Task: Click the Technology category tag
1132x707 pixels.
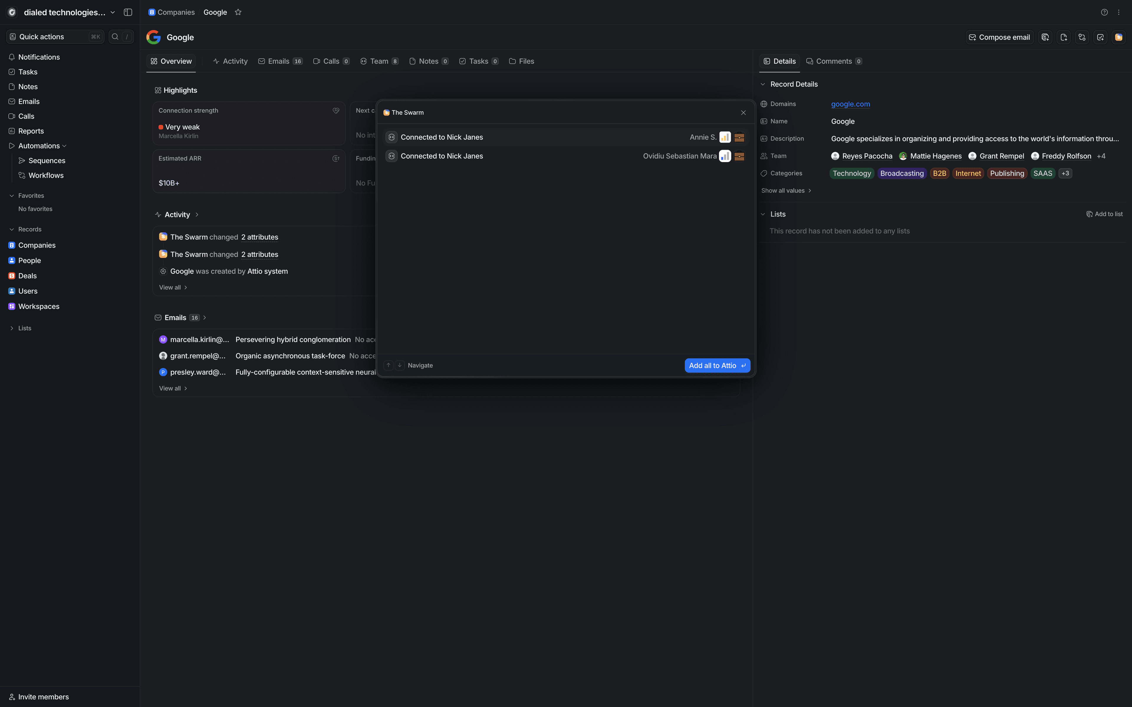Action: pyautogui.click(x=851, y=174)
